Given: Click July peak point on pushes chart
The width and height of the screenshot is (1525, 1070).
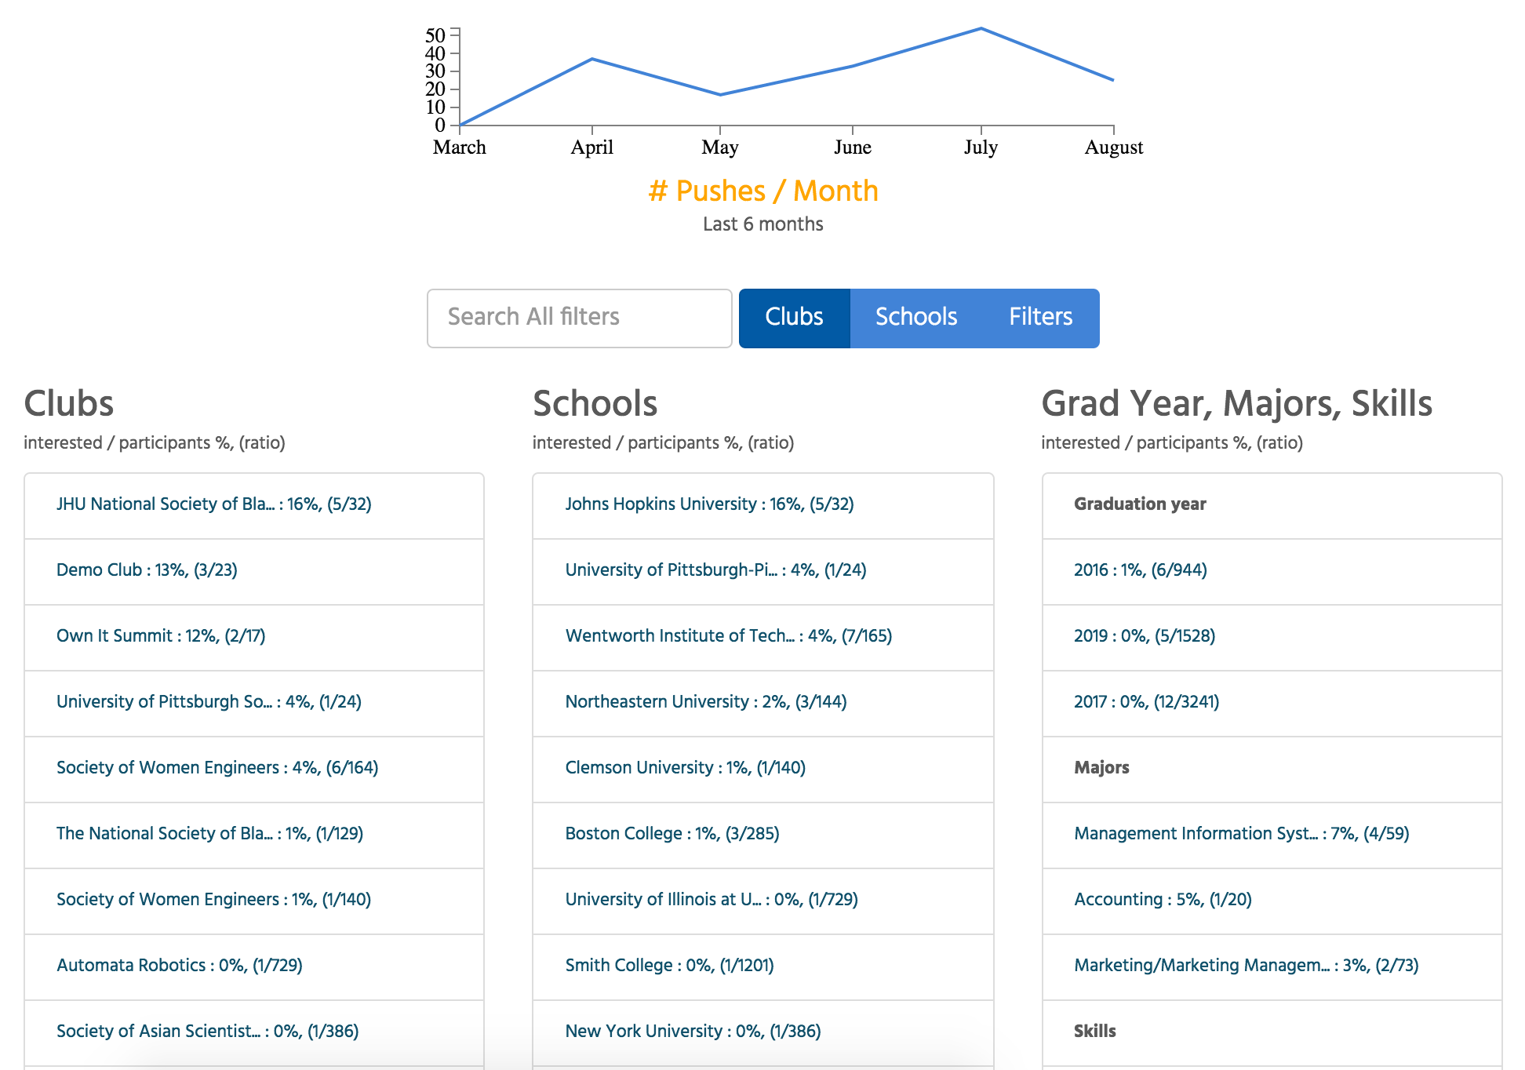Looking at the screenshot, I should (x=981, y=29).
